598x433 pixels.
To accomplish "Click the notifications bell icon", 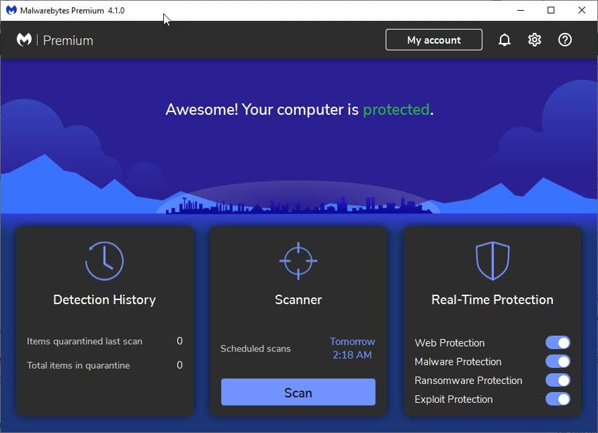I will tap(504, 40).
